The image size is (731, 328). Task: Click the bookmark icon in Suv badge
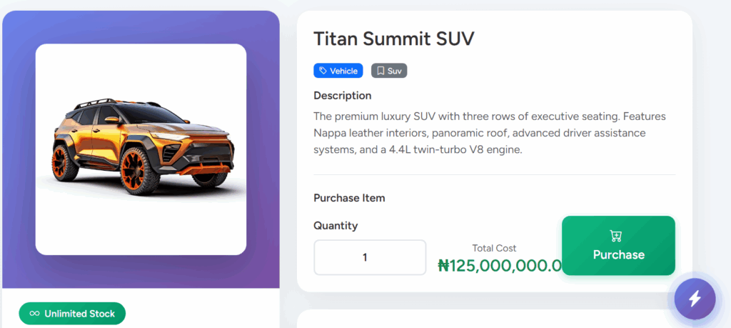[380, 71]
